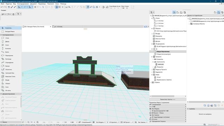Click the zoom magnifier in bottom bar
This screenshot has height=126, width=224.
coord(37,122)
